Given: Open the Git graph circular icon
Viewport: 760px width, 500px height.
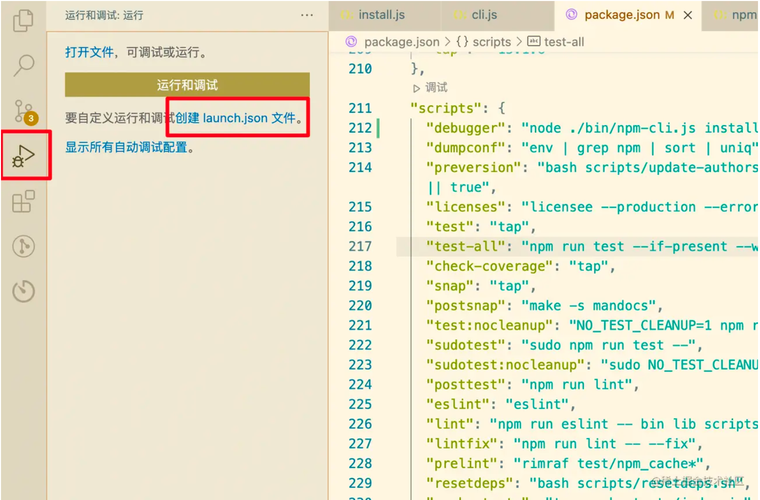Looking at the screenshot, I should click(24, 246).
